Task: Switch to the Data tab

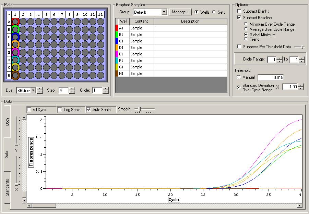Action: pyautogui.click(x=7, y=155)
